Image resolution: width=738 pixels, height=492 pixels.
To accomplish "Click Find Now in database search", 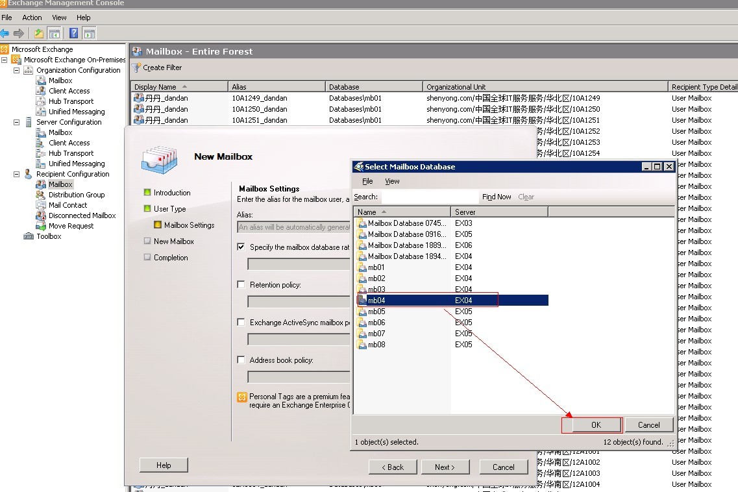I will pos(497,197).
